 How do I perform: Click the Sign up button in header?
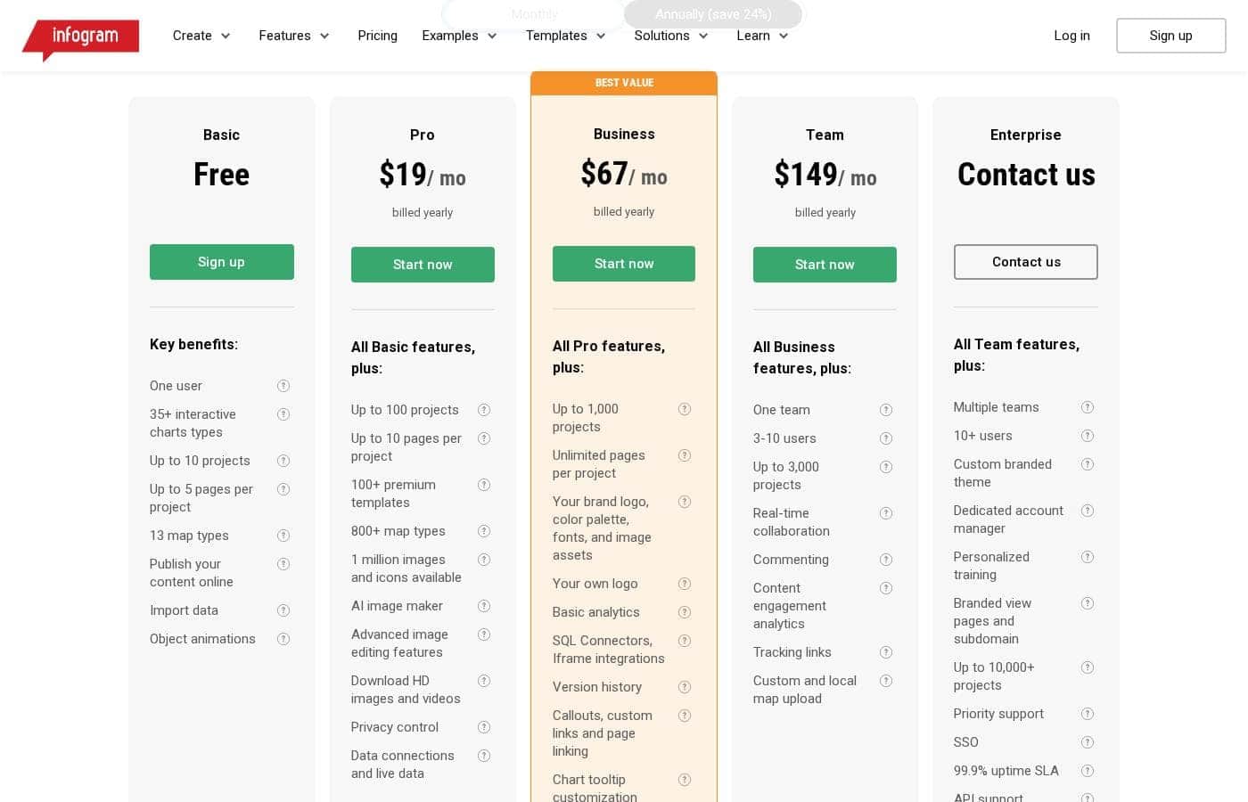pyautogui.click(x=1170, y=36)
